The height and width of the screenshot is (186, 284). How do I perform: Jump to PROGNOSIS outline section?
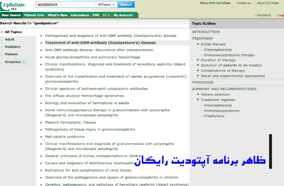202,82
